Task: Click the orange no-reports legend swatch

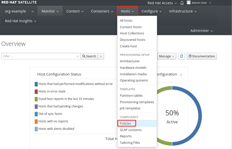Action: pyautogui.click(x=36, y=121)
